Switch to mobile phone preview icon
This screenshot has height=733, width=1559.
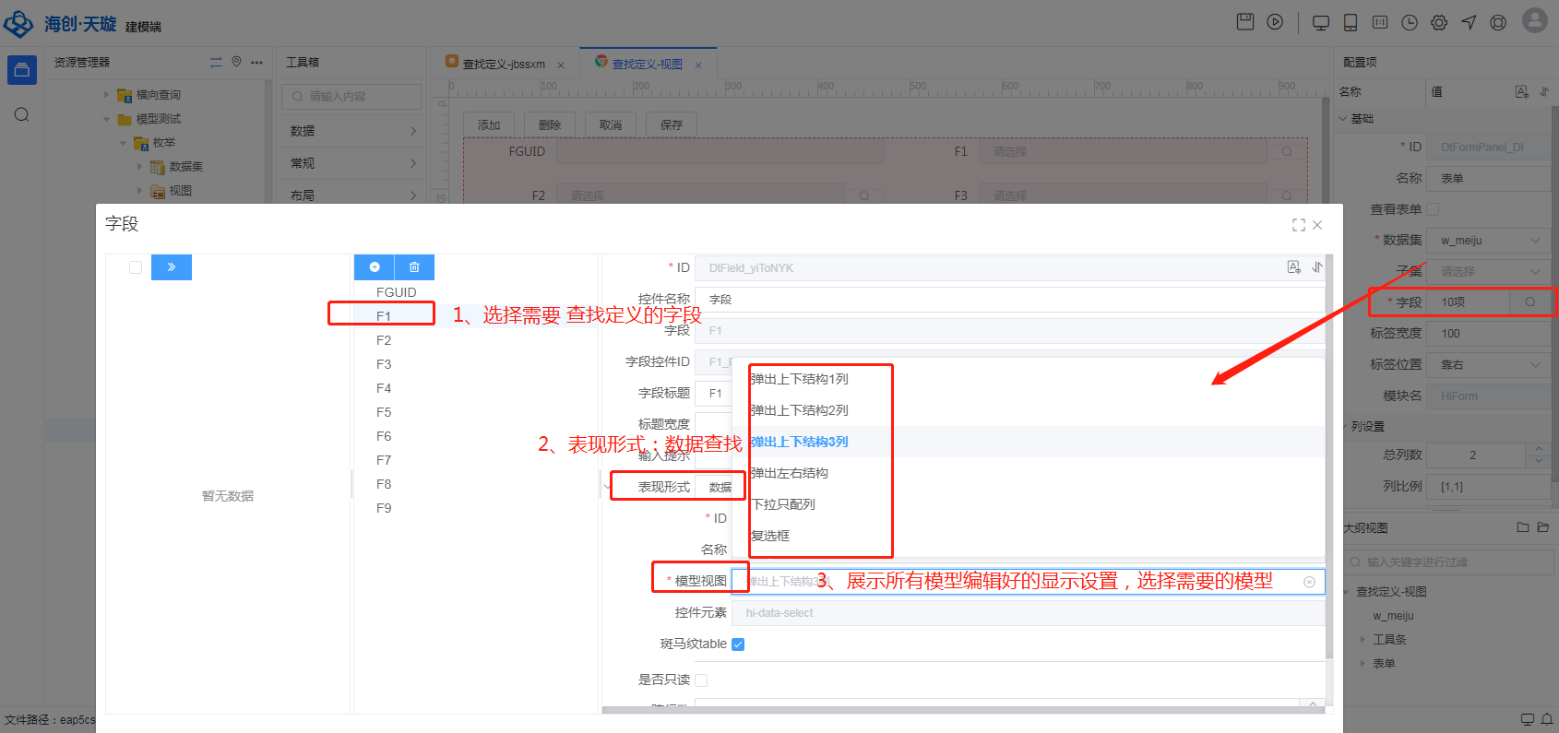1351,23
